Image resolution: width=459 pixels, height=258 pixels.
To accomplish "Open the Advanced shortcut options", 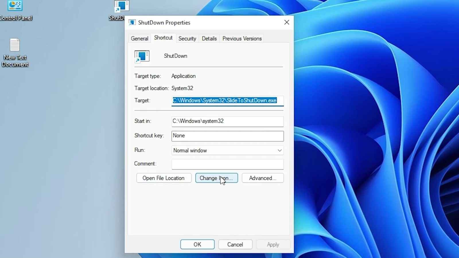I will (x=262, y=178).
